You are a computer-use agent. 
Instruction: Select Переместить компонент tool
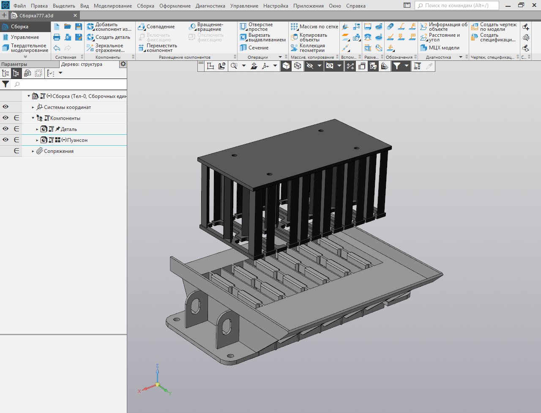point(158,48)
